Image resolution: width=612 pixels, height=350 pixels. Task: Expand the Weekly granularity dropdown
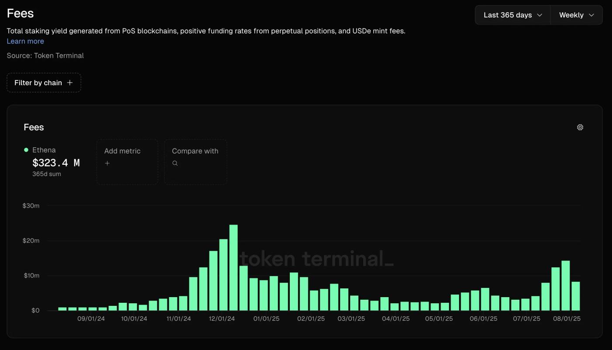click(576, 15)
